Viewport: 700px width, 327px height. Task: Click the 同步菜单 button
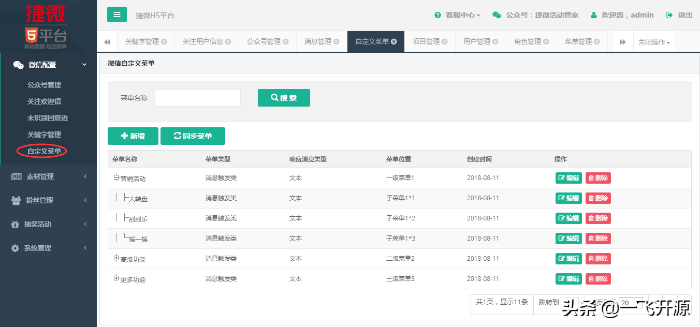[x=193, y=136]
